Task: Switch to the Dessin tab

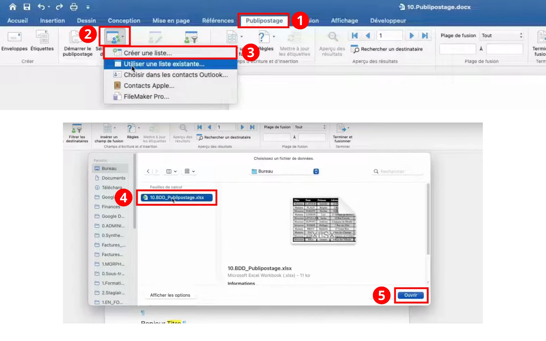Action: coord(86,20)
